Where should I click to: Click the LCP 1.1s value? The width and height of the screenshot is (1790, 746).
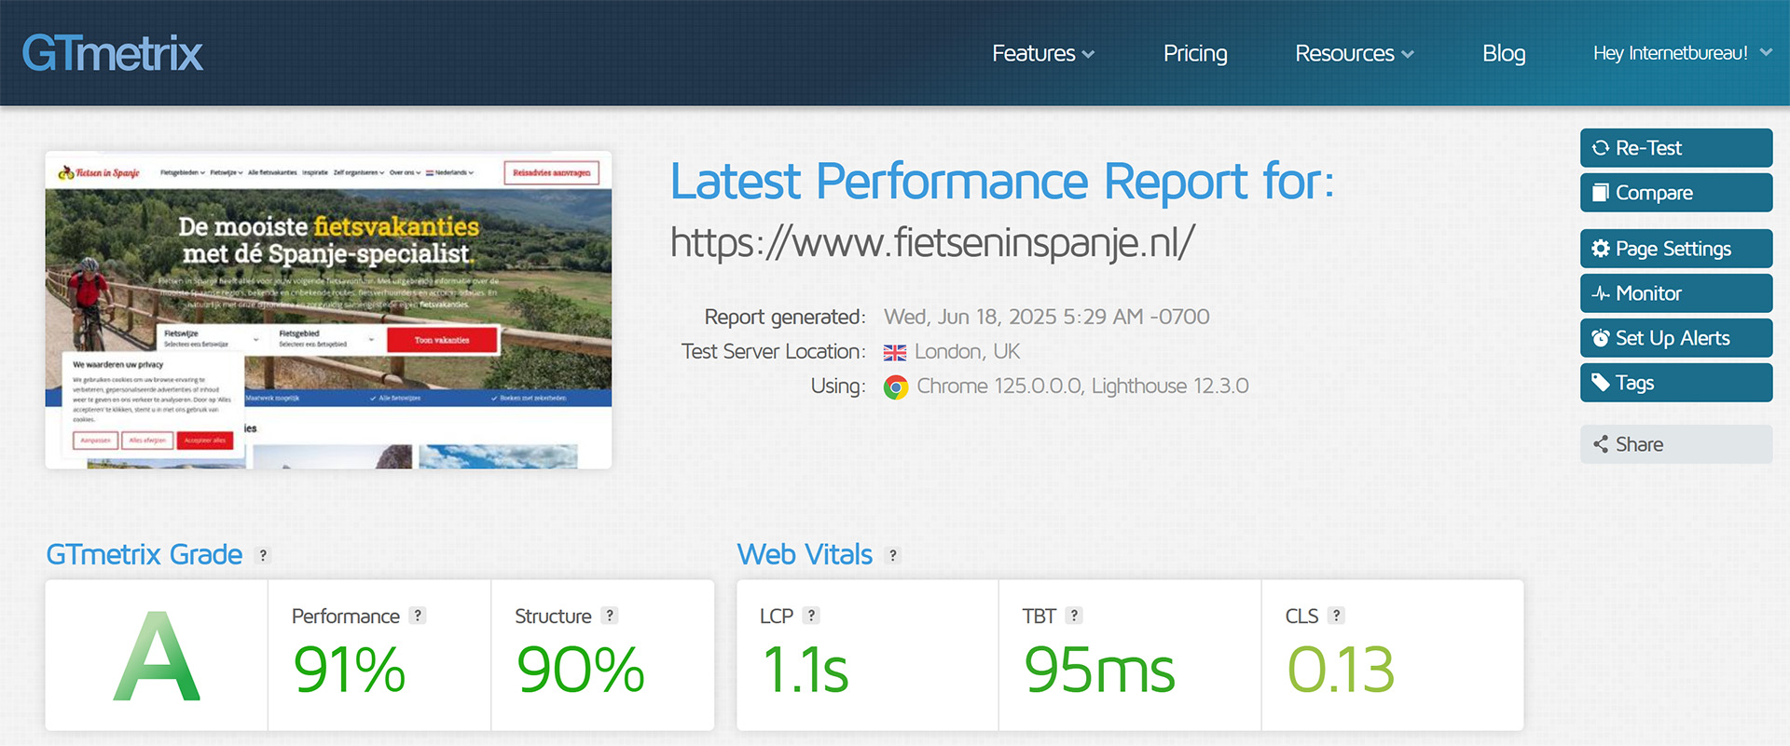805,670
